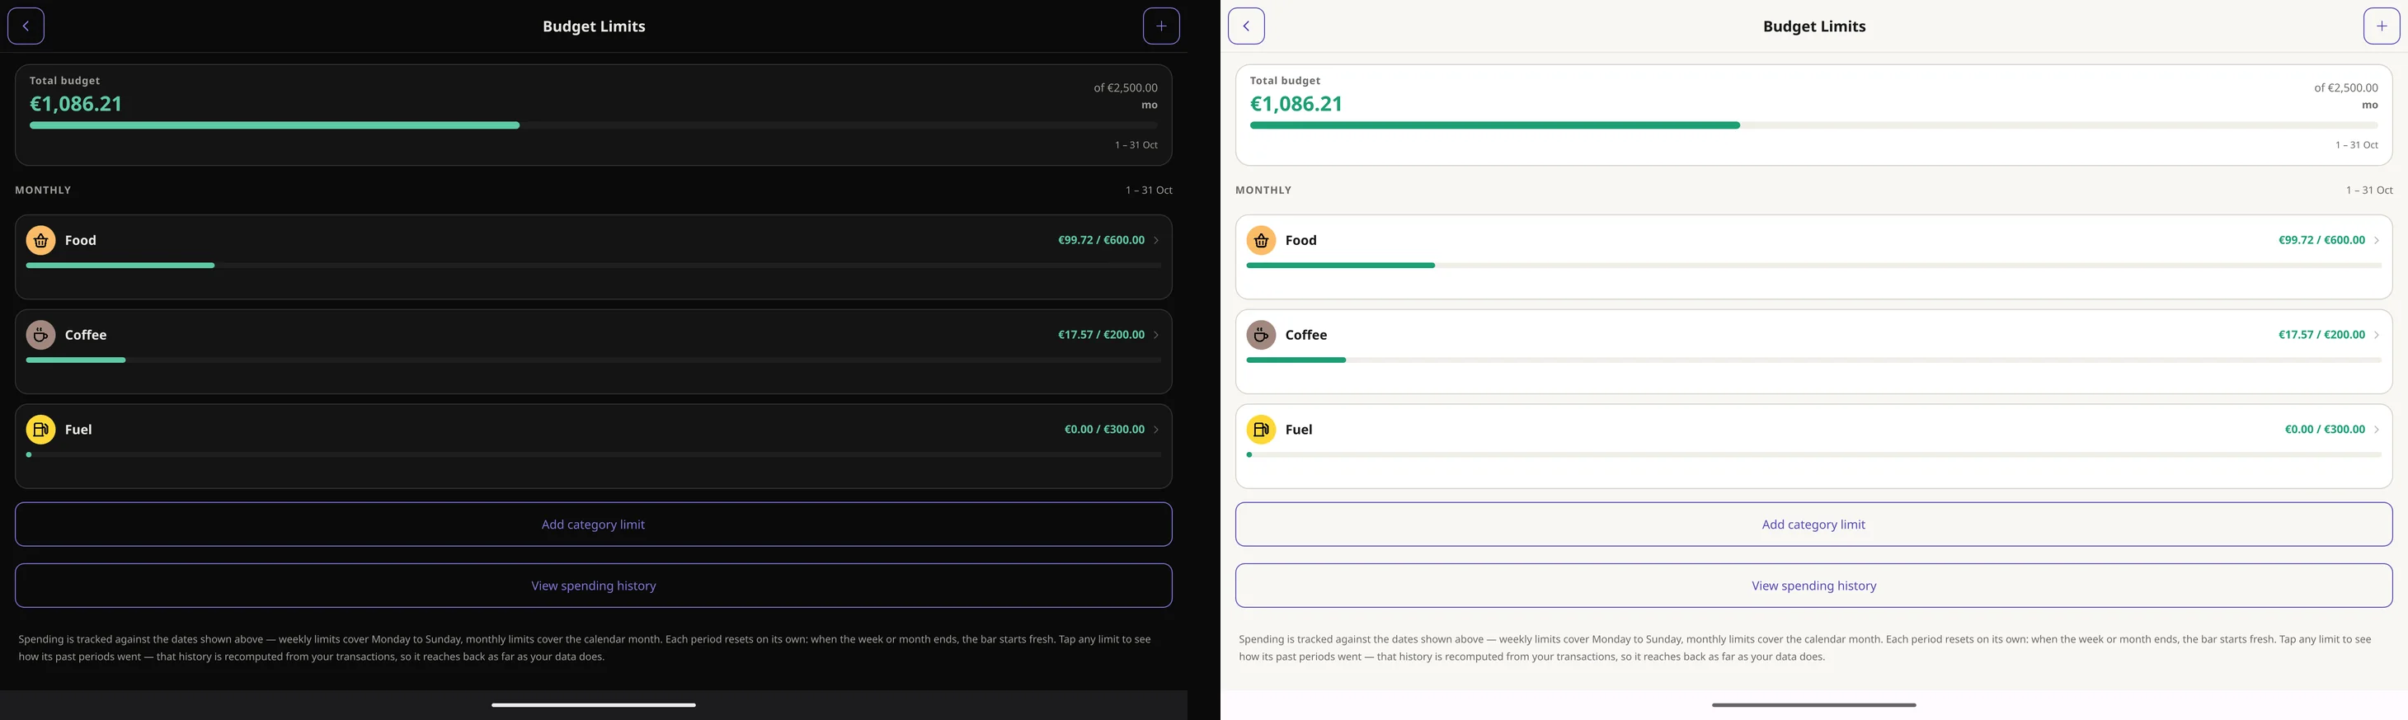The width and height of the screenshot is (2408, 720).
Task: Click "€0.00 / €300.00" in the light panel
Action: click(x=2325, y=429)
